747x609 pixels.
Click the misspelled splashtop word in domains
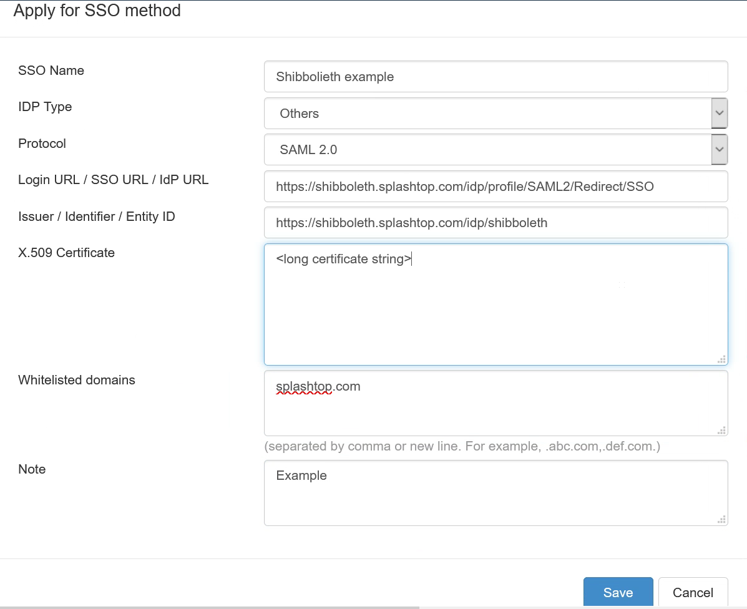click(304, 386)
